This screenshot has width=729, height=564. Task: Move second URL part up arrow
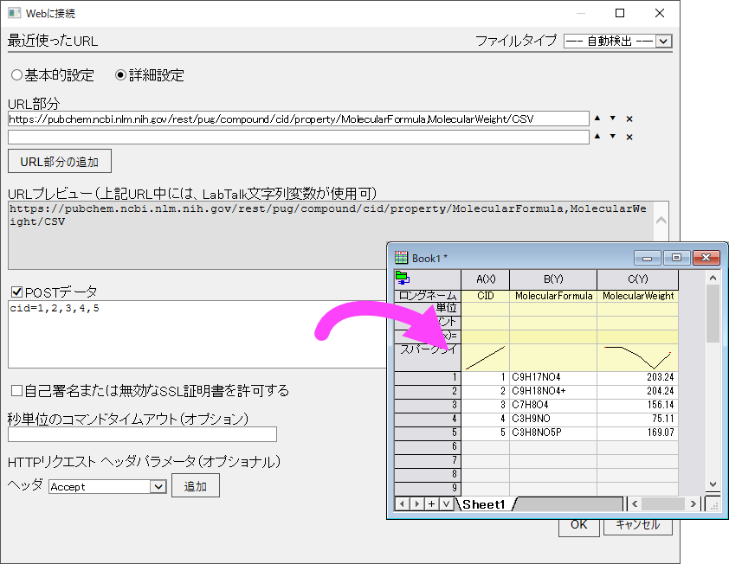coord(597,137)
